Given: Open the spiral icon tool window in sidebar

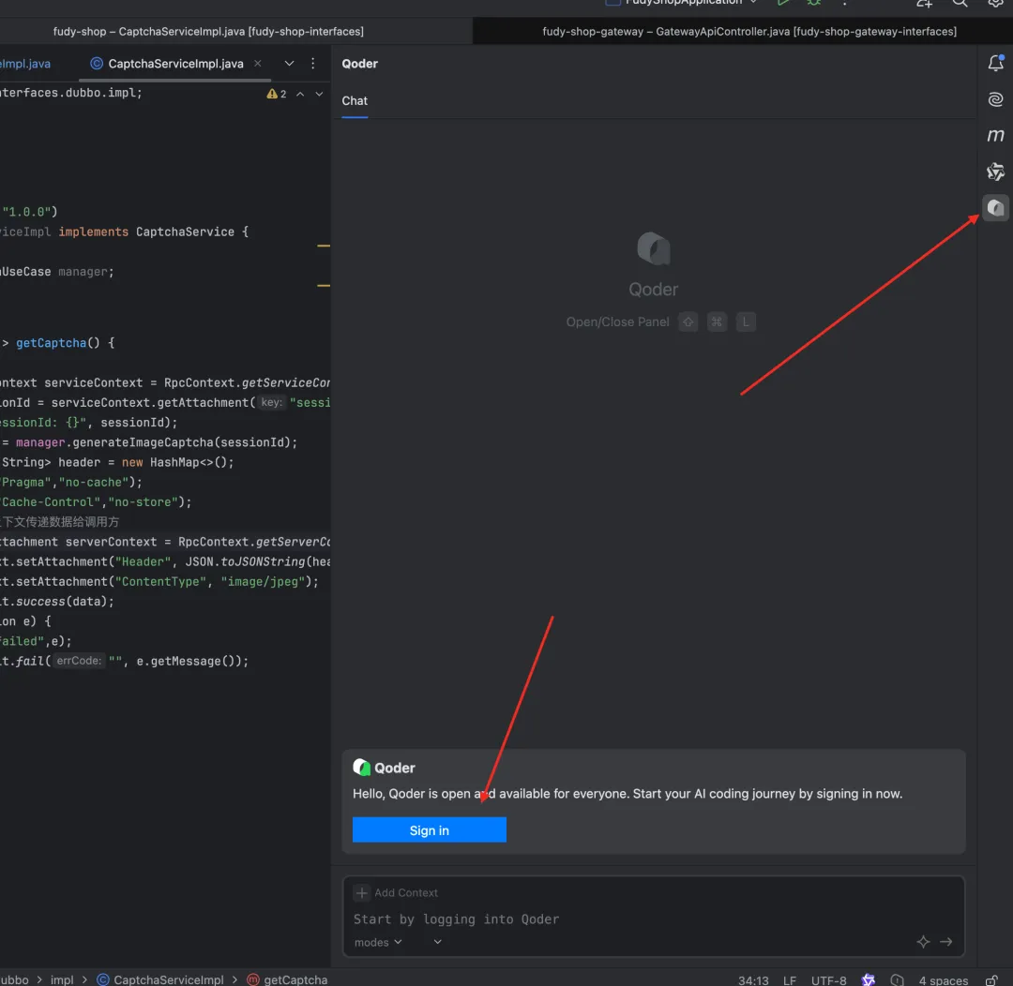Looking at the screenshot, I should [x=995, y=98].
